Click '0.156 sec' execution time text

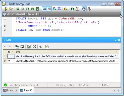[84, 85]
